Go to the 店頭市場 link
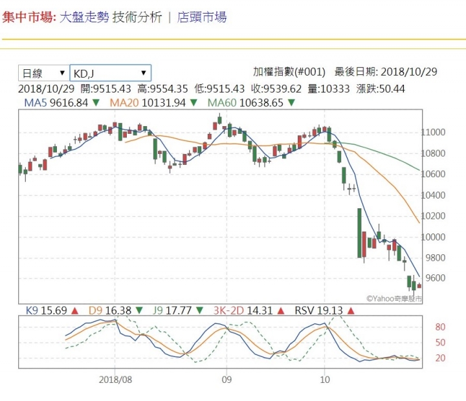Image resolution: width=466 pixels, height=401 pixels. (x=202, y=17)
